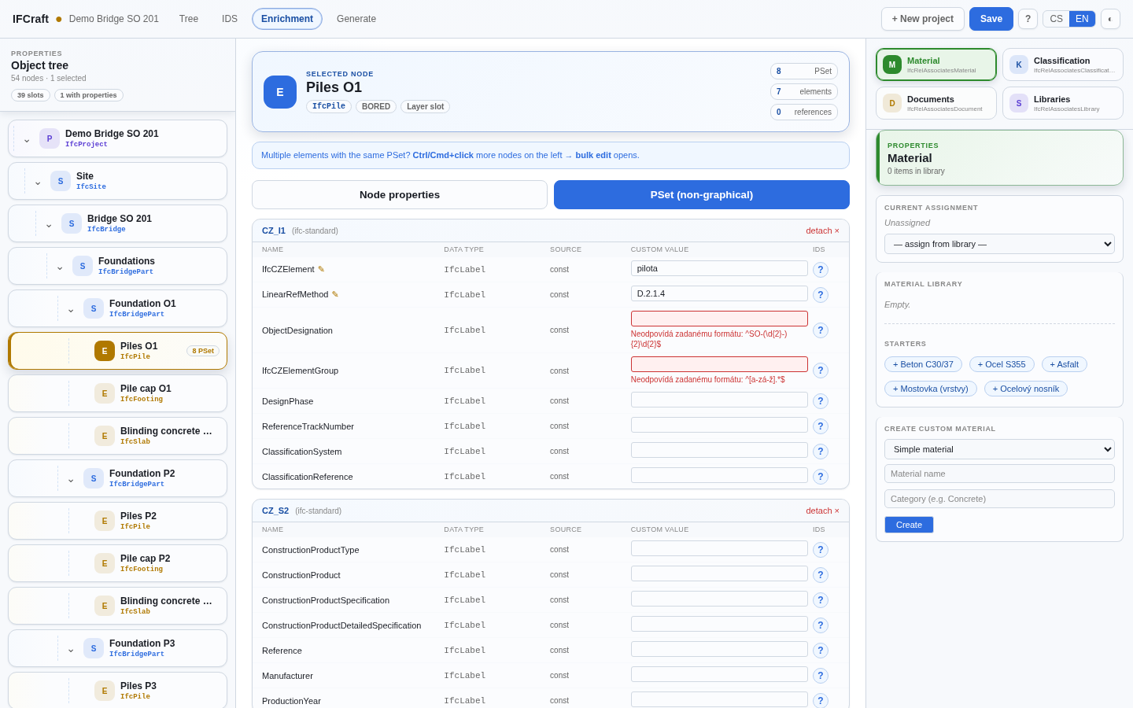Click the help question mark in the top bar
Viewport: 1133px width, 708px height.
click(x=1028, y=19)
